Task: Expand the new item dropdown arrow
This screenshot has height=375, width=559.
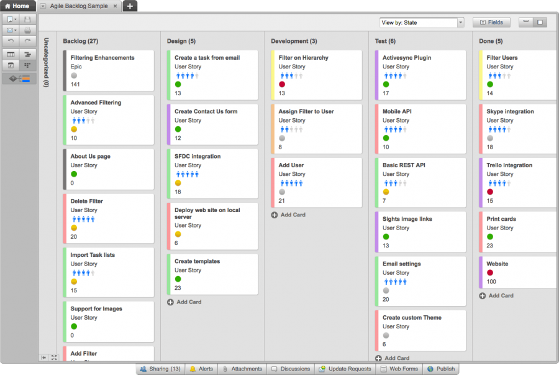Action: [x=16, y=19]
